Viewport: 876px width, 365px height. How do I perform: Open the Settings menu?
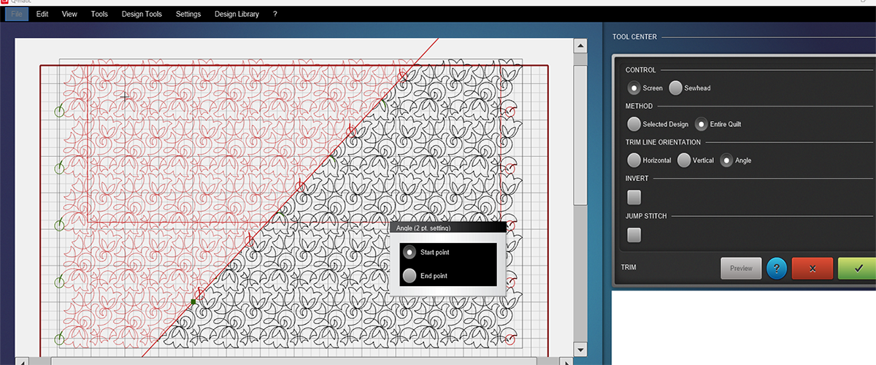tap(188, 14)
